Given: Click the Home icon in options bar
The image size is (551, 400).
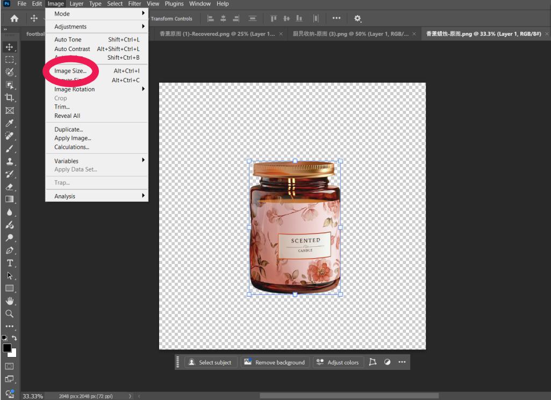Looking at the screenshot, I should pos(14,18).
